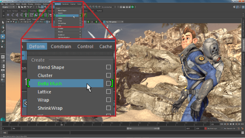The height and width of the screenshot is (138, 245).
Task: Click the HumanIK figure shelf icon
Action: 26,15
